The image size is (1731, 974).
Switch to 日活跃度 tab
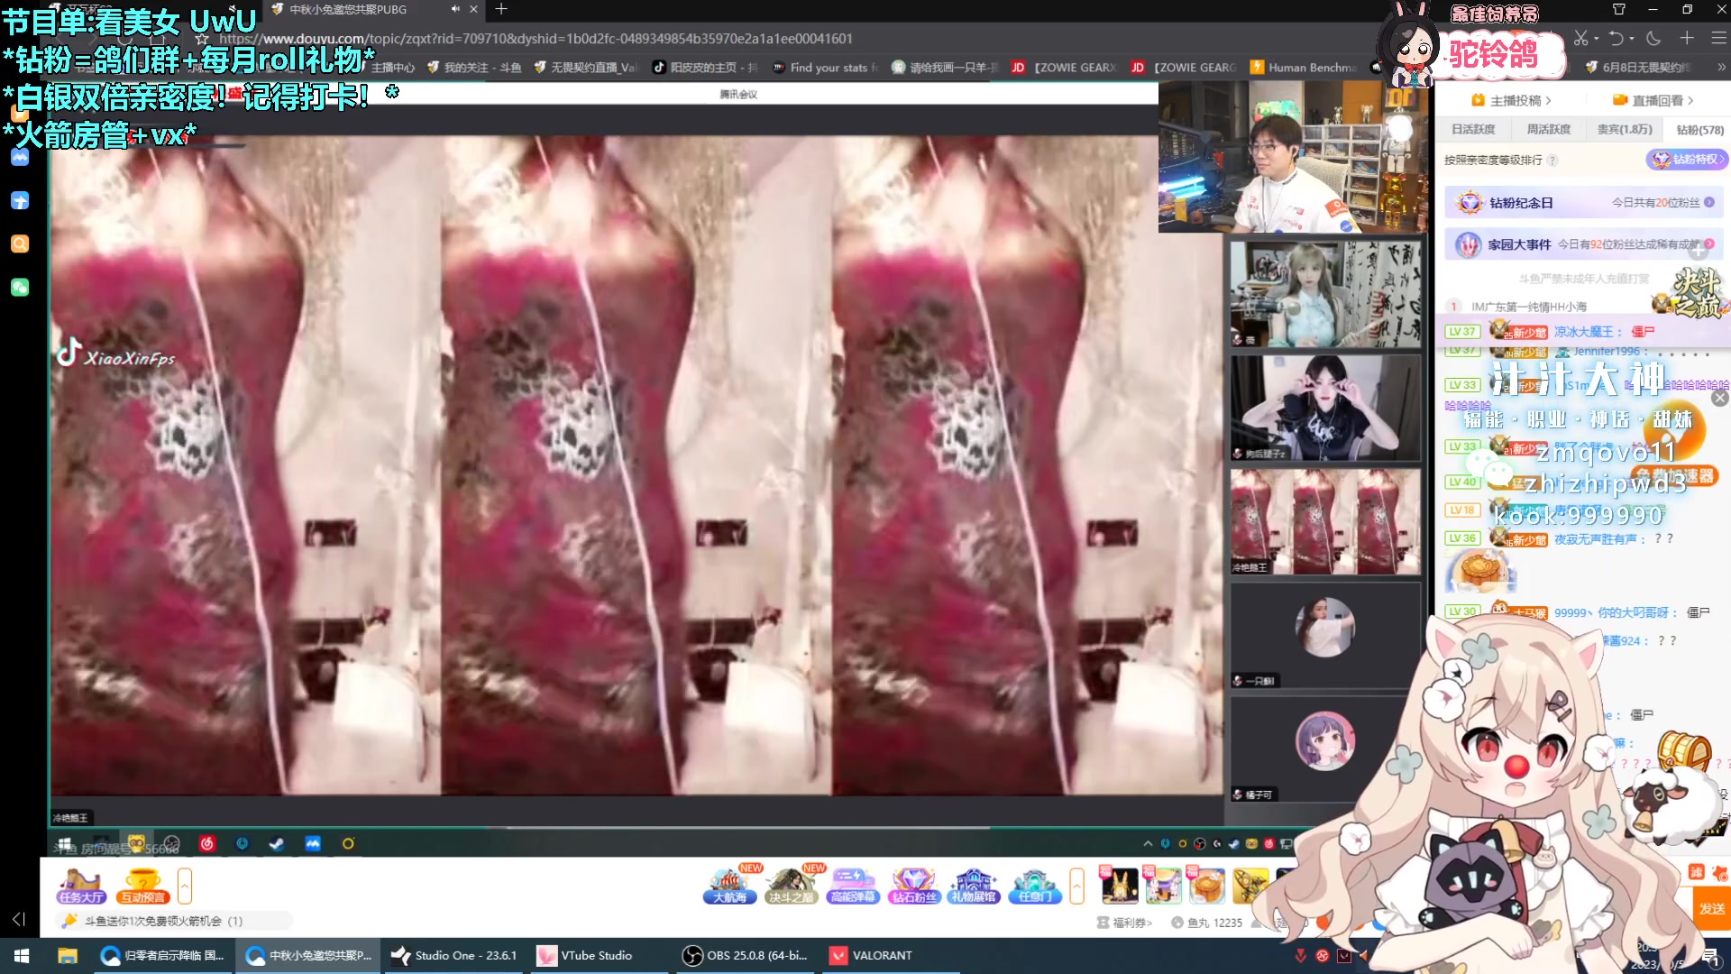pyautogui.click(x=1473, y=130)
